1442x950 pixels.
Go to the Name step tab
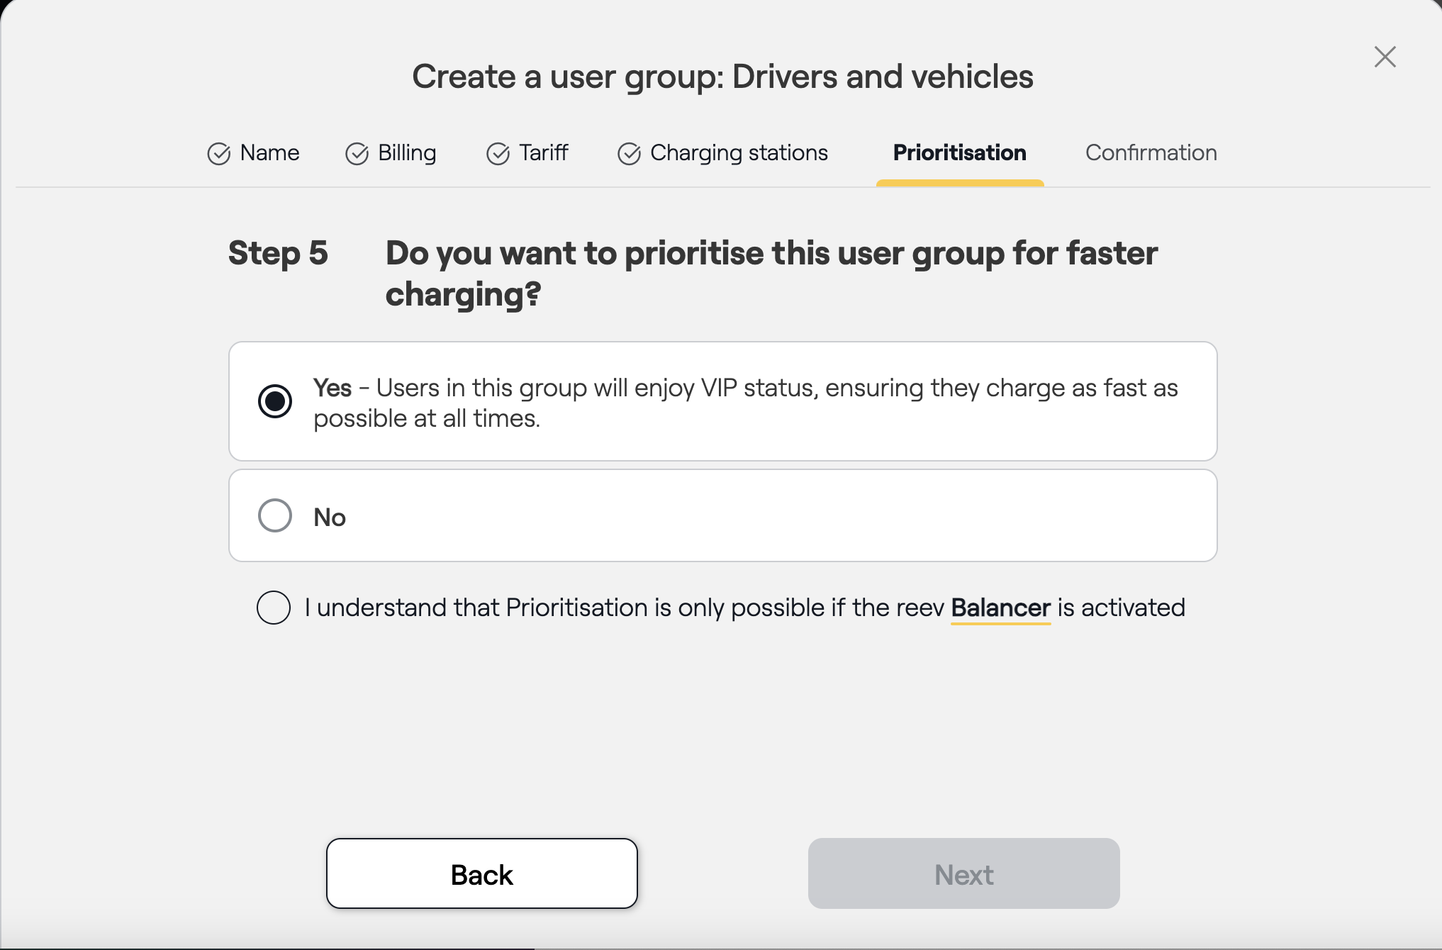(269, 153)
